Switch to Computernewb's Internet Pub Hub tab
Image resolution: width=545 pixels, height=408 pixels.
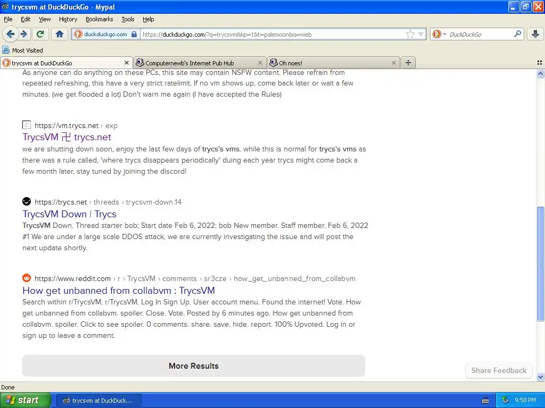pyautogui.click(x=200, y=63)
